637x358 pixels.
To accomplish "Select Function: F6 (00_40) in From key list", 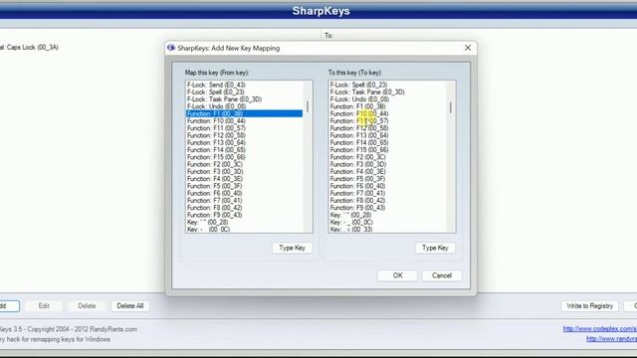I will (x=244, y=193).
